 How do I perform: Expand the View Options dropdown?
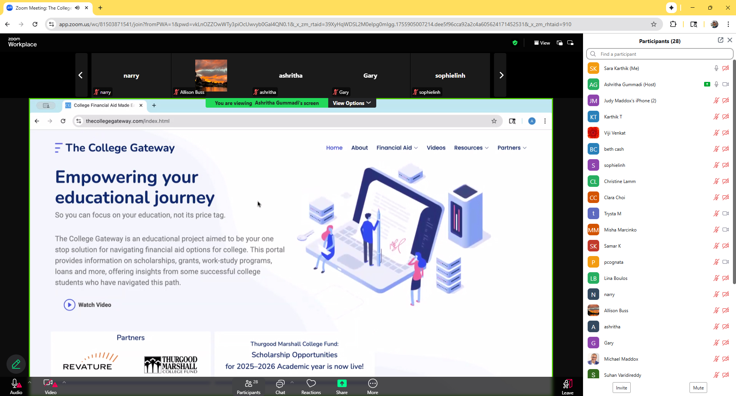click(x=352, y=103)
